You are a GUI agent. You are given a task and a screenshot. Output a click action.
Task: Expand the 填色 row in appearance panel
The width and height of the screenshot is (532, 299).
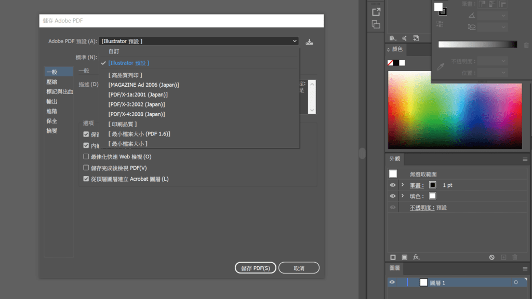tap(403, 196)
